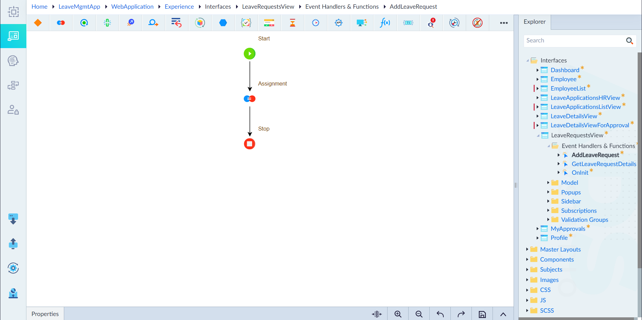Select the Assignment node on canvas
The height and width of the screenshot is (320, 642).
[249, 99]
